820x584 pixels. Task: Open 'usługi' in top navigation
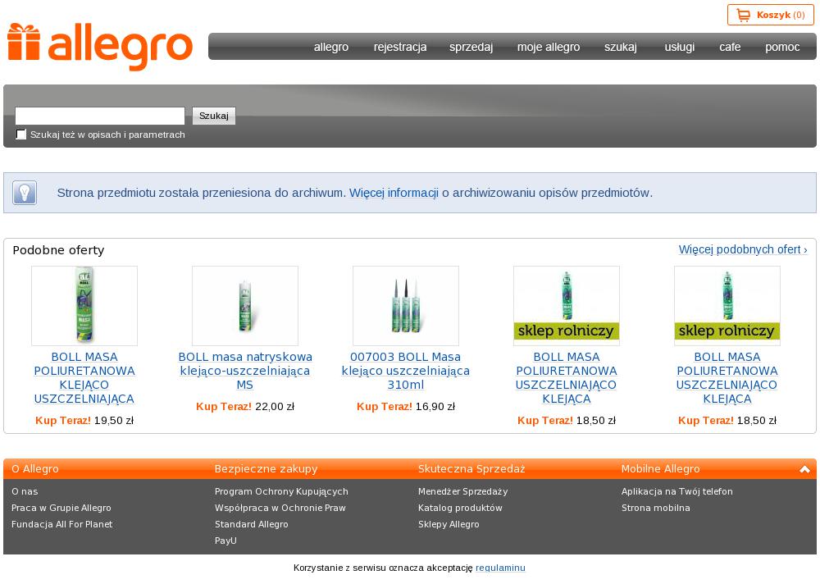[679, 47]
